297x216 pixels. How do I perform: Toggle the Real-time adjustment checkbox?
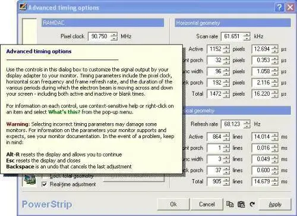point(45,184)
